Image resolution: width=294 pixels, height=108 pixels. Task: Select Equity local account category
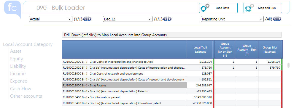pyautogui.click(x=17, y=59)
